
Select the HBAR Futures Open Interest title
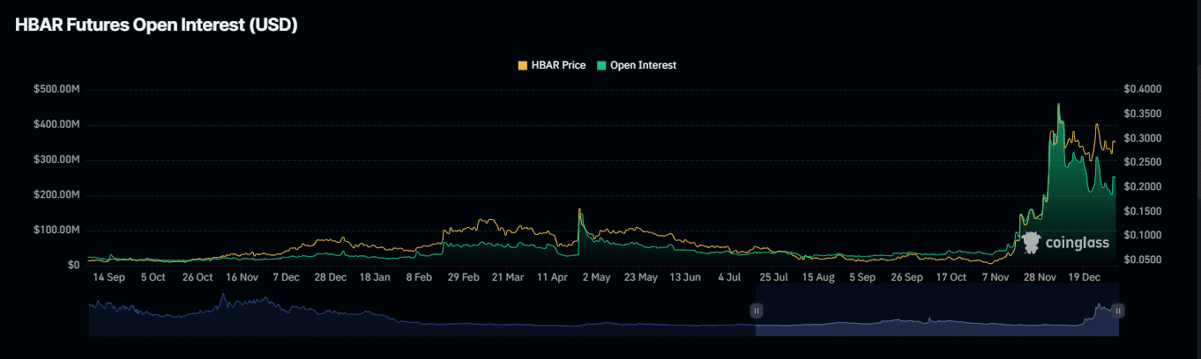[x=157, y=26]
